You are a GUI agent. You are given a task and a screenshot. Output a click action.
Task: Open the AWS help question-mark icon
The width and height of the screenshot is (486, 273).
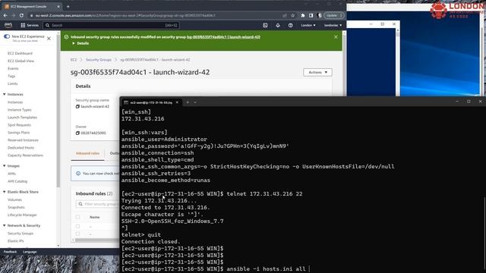(x=290, y=25)
